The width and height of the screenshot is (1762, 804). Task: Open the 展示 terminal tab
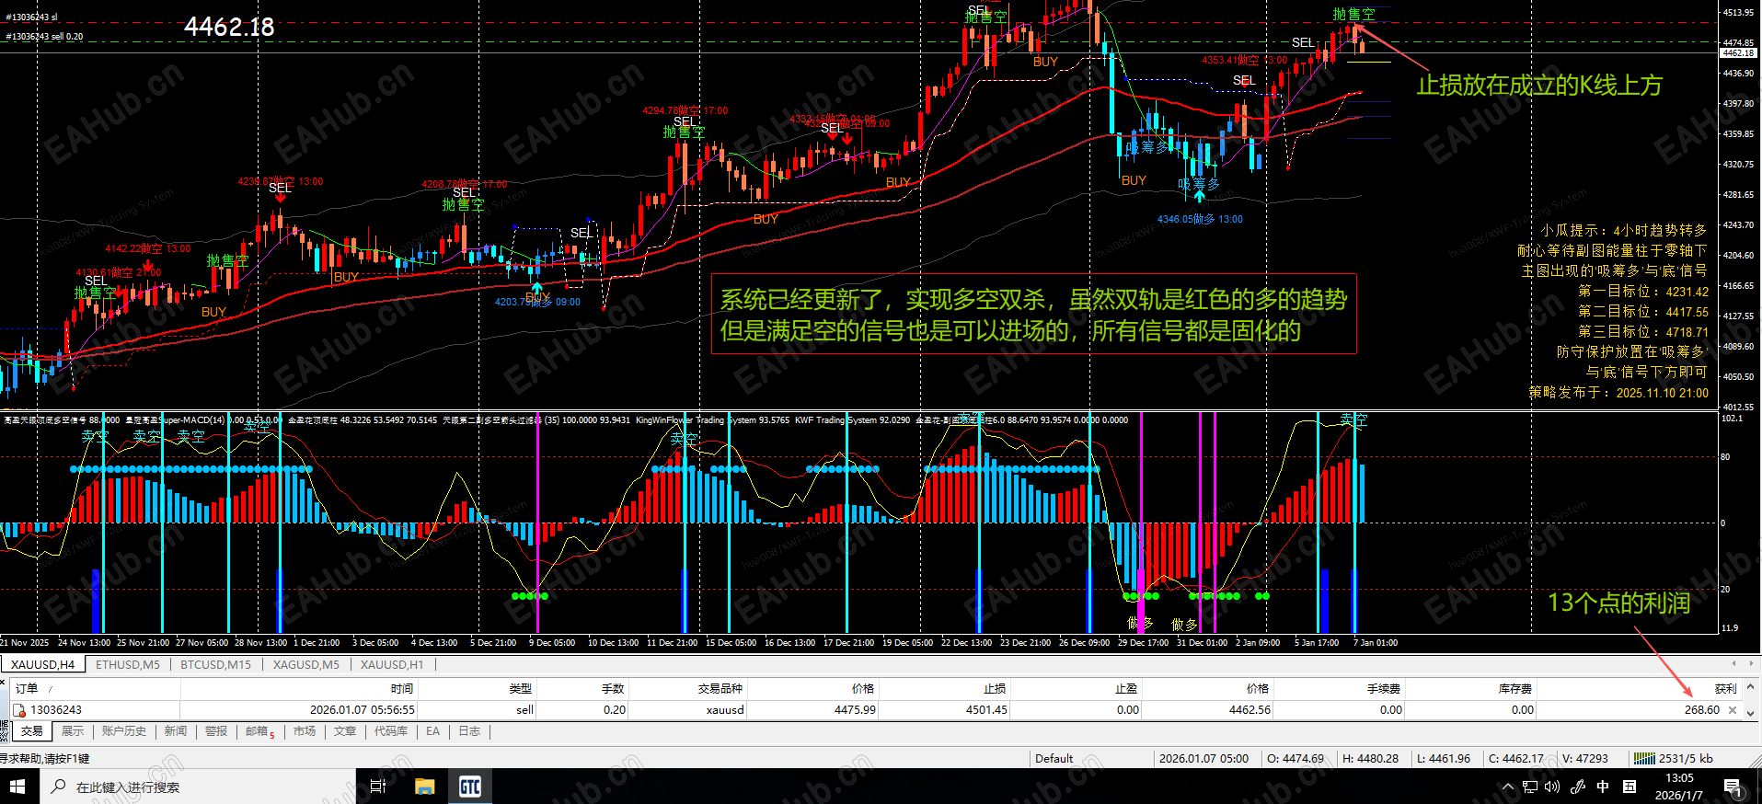click(x=73, y=731)
